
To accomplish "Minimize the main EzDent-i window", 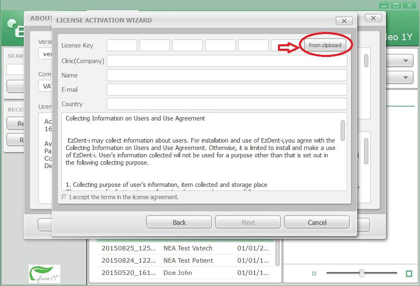I will click(x=384, y=5).
